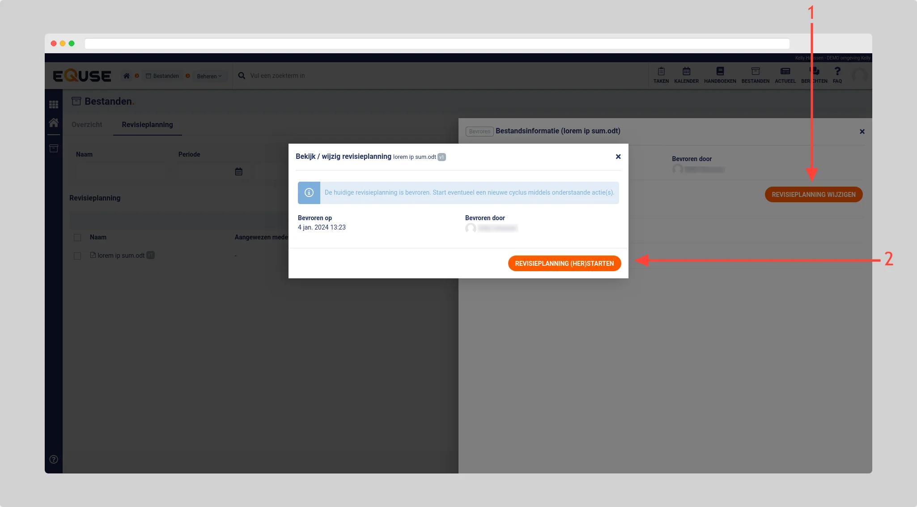Close the Bekijk / wijzig revisieplanning dialog
The width and height of the screenshot is (917, 507).
tap(618, 157)
